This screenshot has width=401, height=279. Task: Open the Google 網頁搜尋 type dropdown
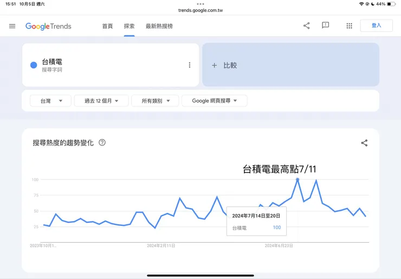pyautogui.click(x=214, y=100)
